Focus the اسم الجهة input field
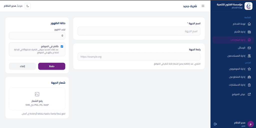The image size is (256, 128). [x=139, y=31]
